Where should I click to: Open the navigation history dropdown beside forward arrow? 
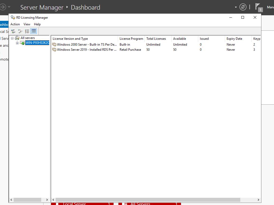click(x=9, y=7)
